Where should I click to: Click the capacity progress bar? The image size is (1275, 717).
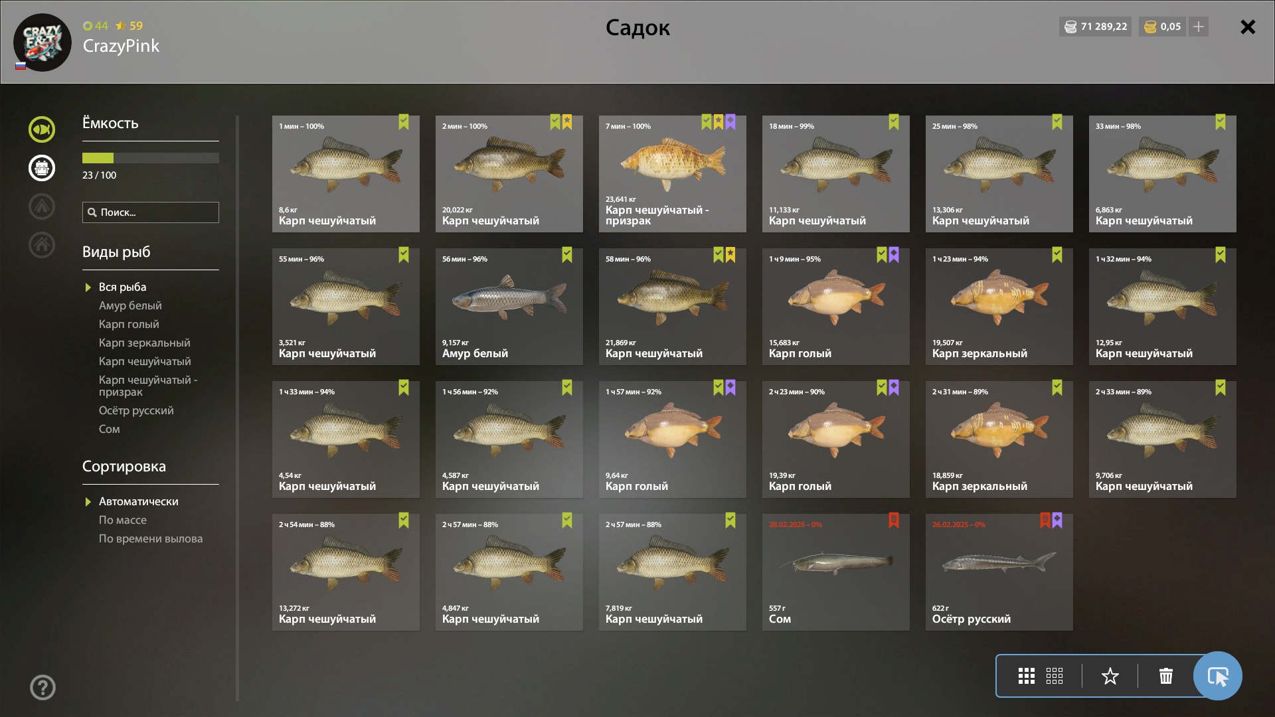[x=151, y=158]
